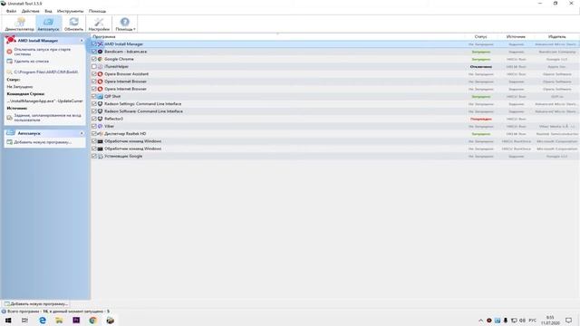Viewport: 580px width, 326px height.
Task: Sort by the Программа column header
Action: coord(104,36)
